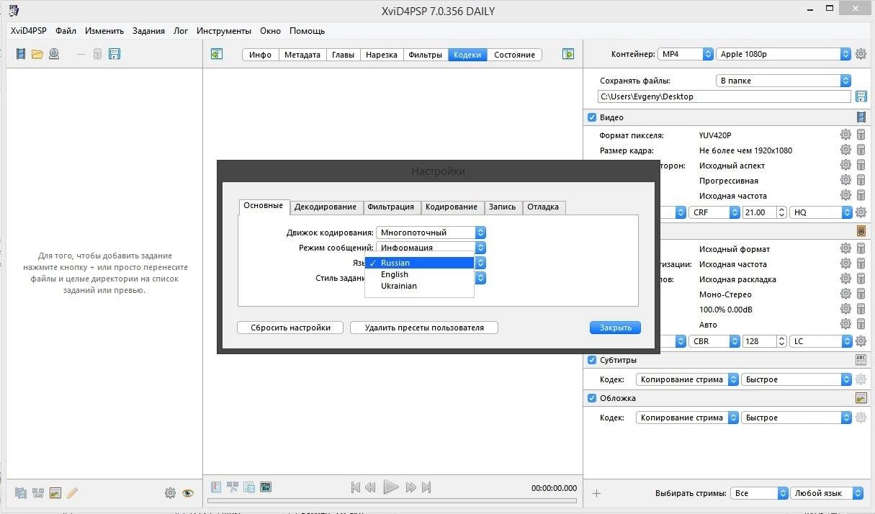Click the Закрыть button
This screenshot has height=514, width=875.
coord(615,328)
